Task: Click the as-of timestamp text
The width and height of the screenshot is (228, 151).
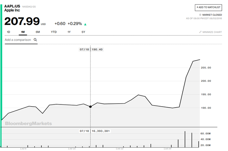Action: click(204, 18)
